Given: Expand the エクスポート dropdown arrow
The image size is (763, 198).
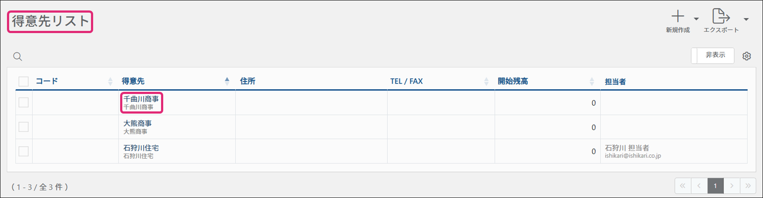Looking at the screenshot, I should [x=746, y=19].
